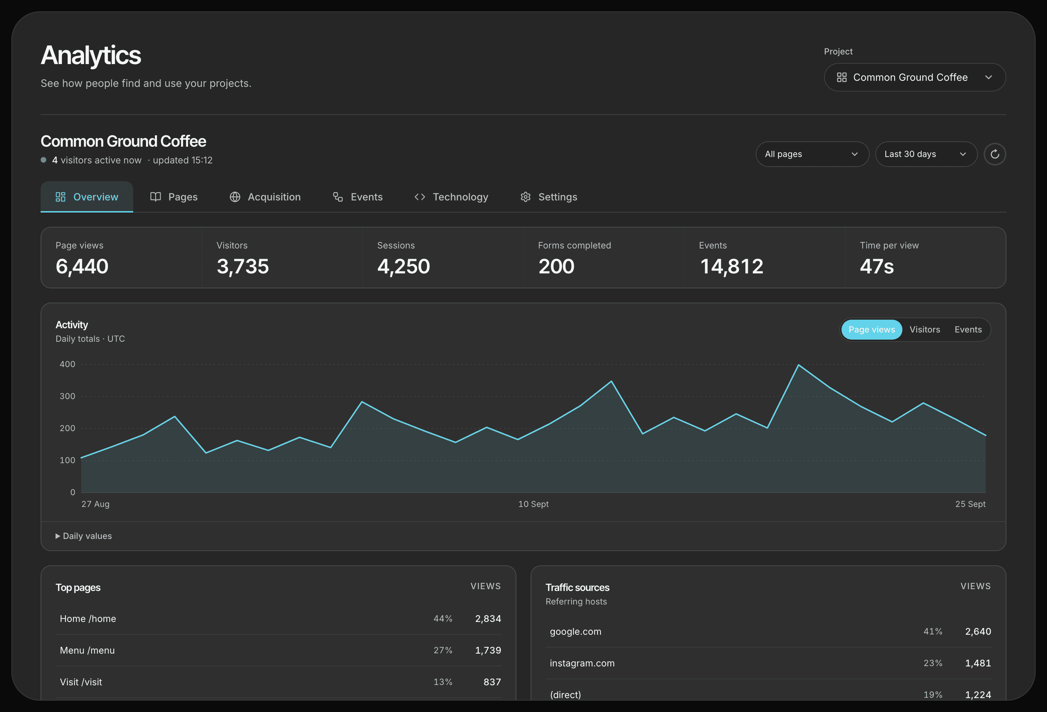
Task: Click the instagram.com traffic source row
Action: click(x=768, y=663)
